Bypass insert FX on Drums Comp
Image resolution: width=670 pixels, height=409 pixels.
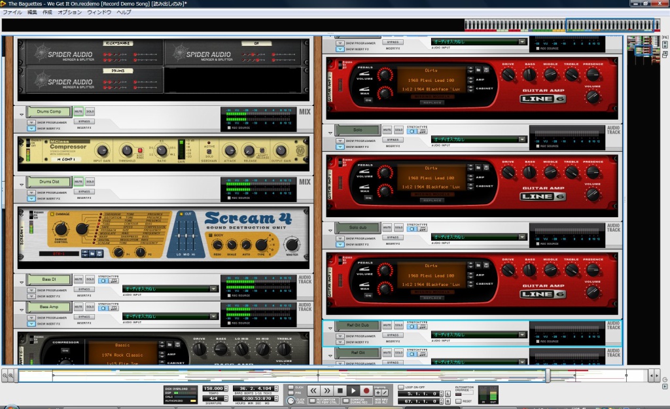point(84,122)
